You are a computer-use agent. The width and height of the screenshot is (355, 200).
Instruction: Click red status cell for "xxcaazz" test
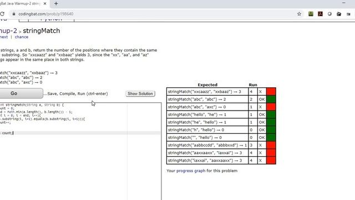[x=271, y=92]
